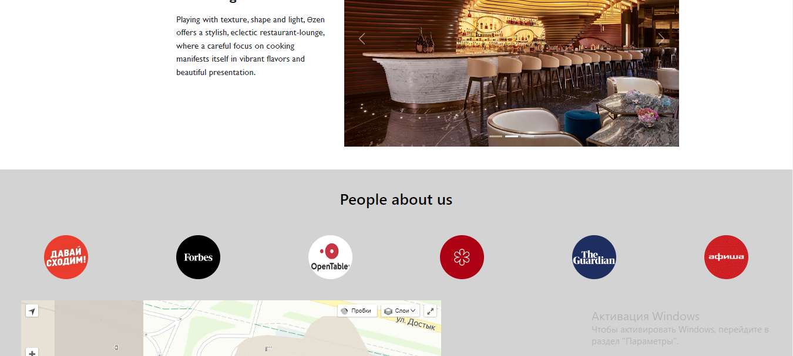Locate me with the map geolocation arrow
This screenshot has width=793, height=356.
[x=32, y=311]
